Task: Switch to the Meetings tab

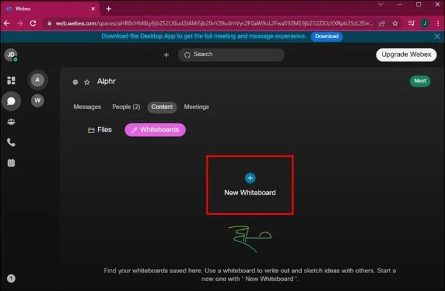Action: coord(197,107)
